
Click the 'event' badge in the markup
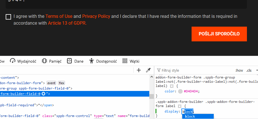(51, 83)
